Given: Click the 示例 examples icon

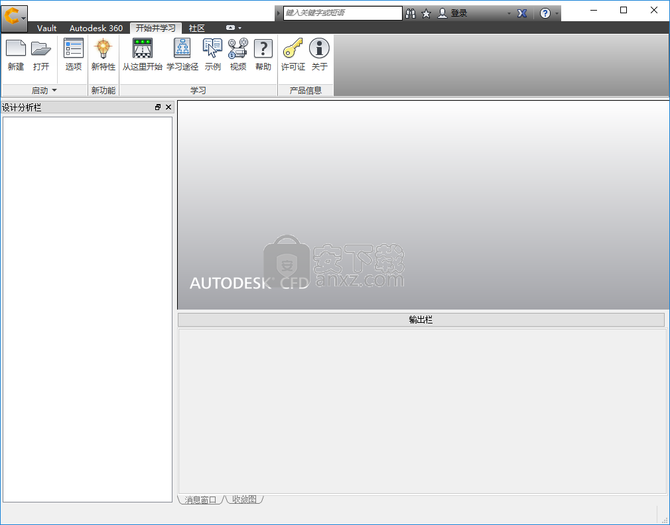Looking at the screenshot, I should click(212, 48).
